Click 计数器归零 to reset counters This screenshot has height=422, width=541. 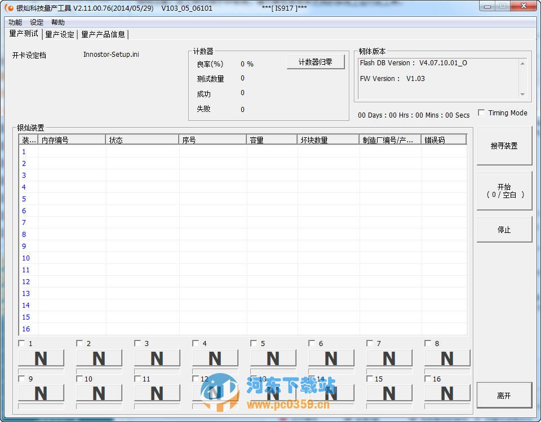tap(316, 62)
